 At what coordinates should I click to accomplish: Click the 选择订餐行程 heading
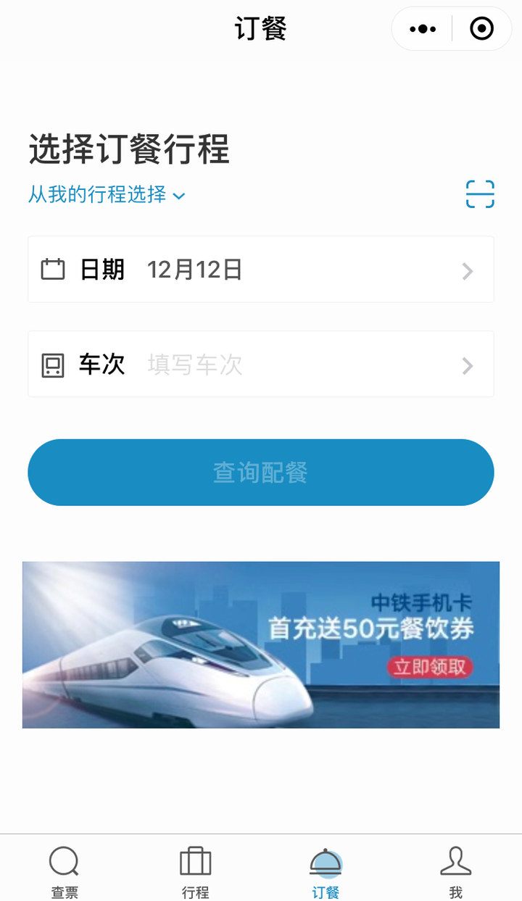129,149
